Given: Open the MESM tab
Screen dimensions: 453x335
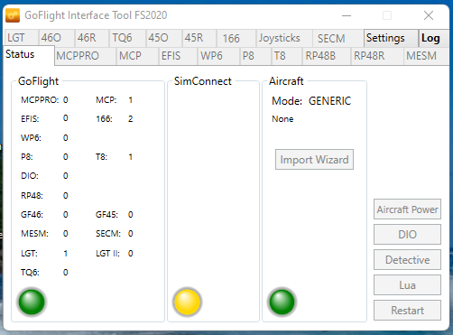Looking at the screenshot, I should (426, 56).
